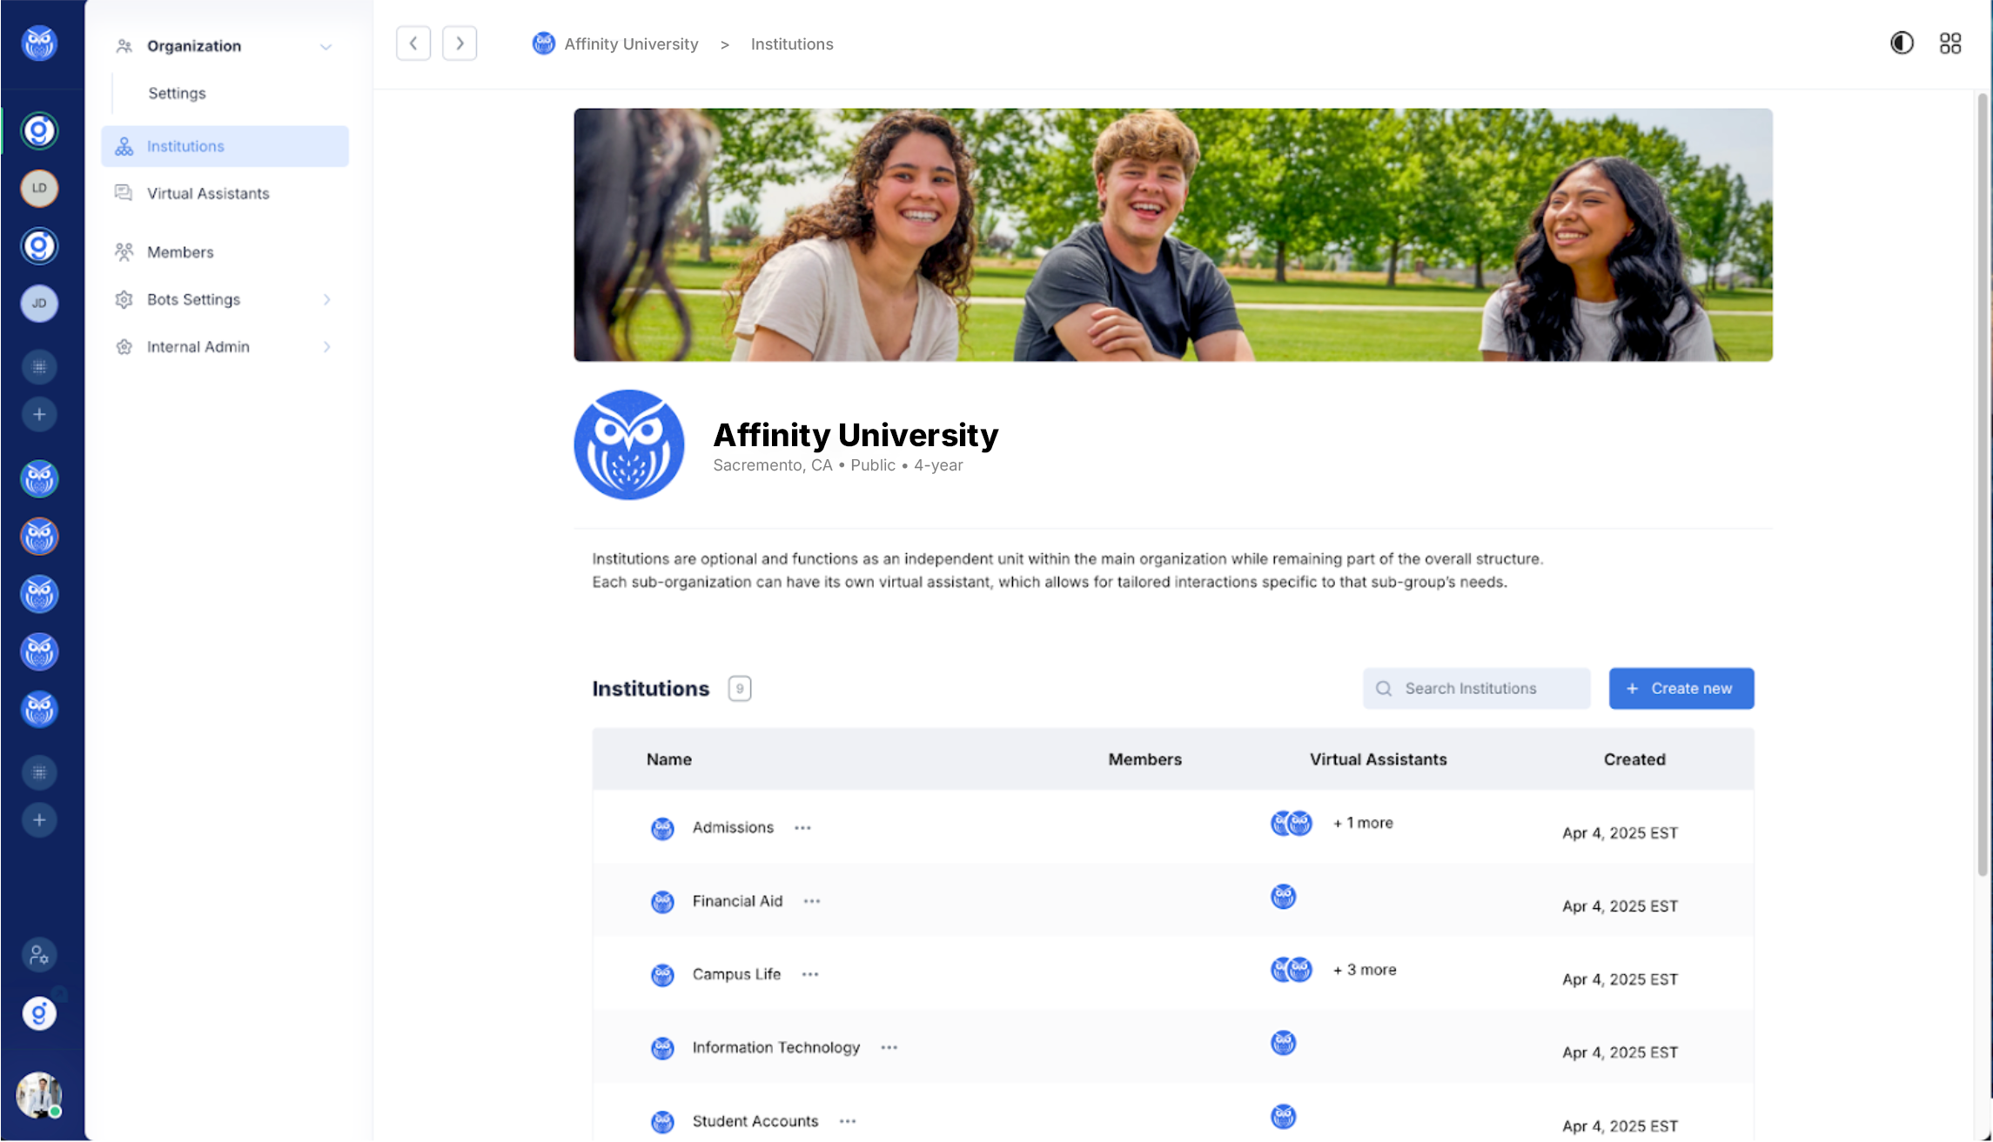Click the forward navigation arrow
The width and height of the screenshot is (1993, 1142).
tap(460, 43)
